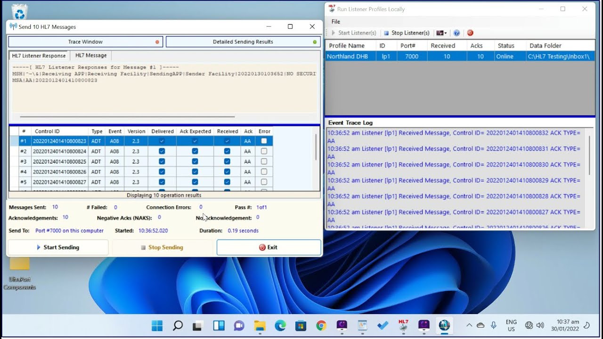This screenshot has height=339, width=603.
Task: Click the blue checkmark To Do taskbar icon
Action: 383,325
